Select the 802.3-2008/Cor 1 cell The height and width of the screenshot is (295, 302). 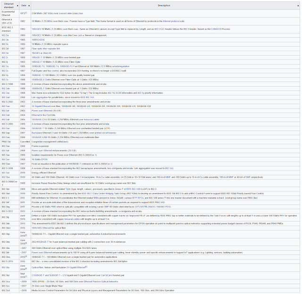(10, 183)
